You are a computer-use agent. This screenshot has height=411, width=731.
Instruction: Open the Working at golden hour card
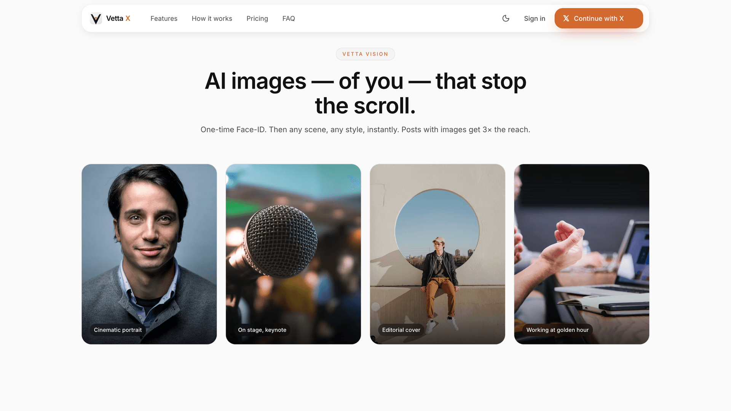(x=581, y=254)
